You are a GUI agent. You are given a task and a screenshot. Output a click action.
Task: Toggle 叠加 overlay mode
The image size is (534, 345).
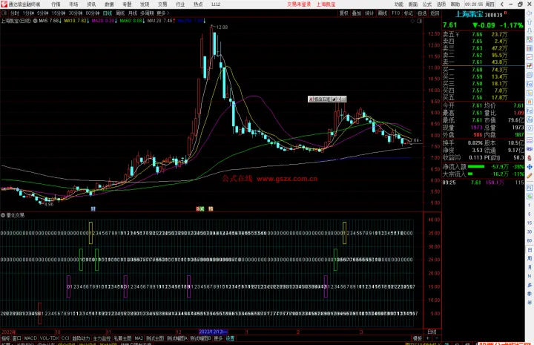pos(357,13)
